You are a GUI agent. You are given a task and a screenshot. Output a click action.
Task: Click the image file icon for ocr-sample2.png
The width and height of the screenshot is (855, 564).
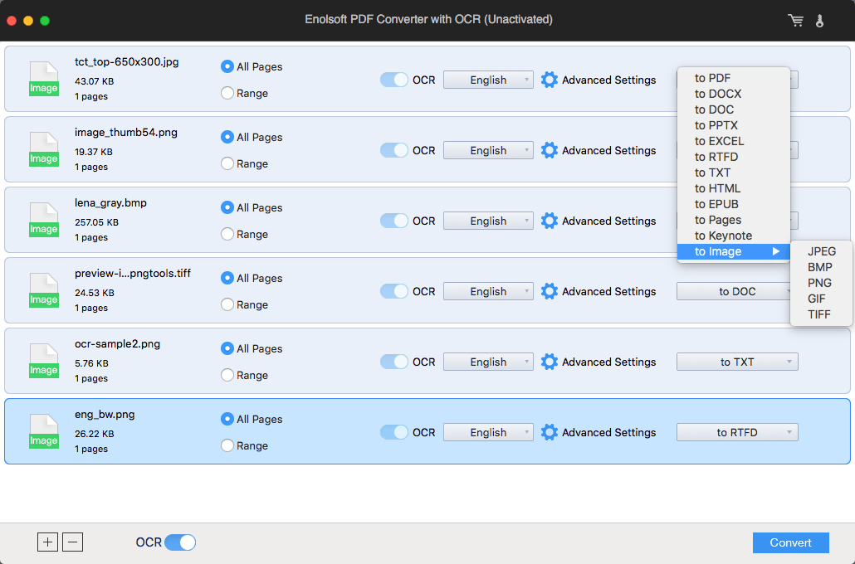click(x=44, y=361)
